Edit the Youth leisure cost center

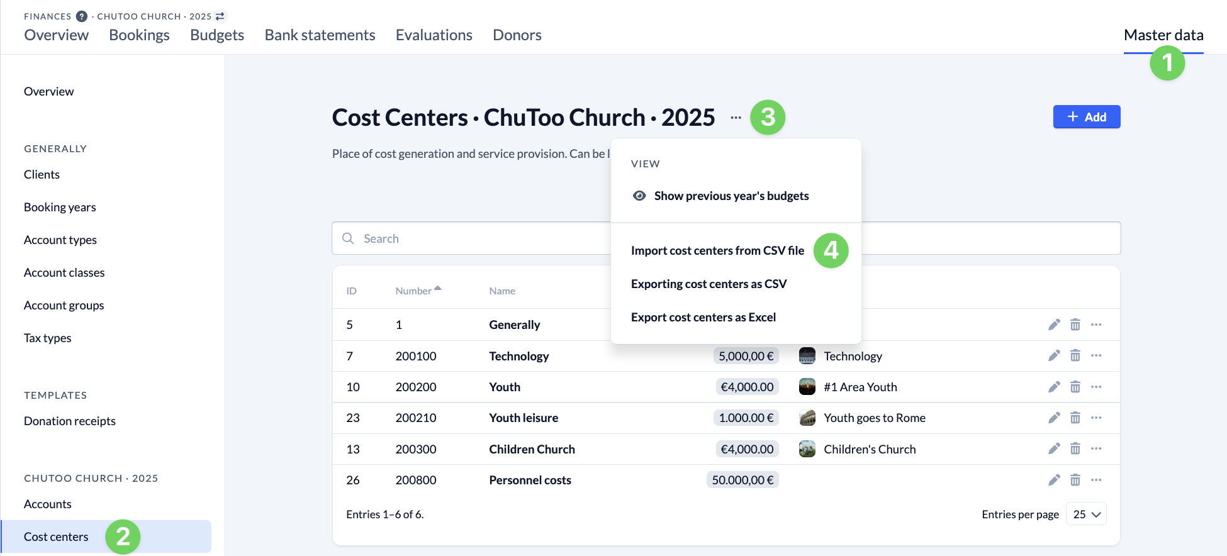(x=1054, y=418)
